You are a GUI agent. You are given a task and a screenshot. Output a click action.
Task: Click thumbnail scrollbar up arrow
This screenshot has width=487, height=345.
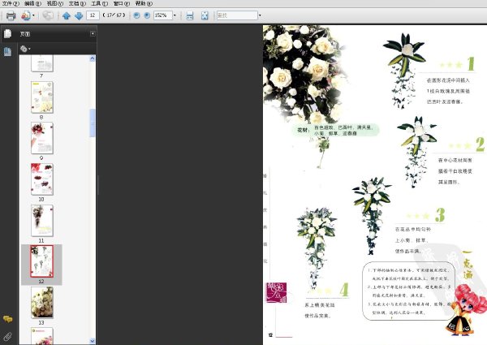click(93, 58)
